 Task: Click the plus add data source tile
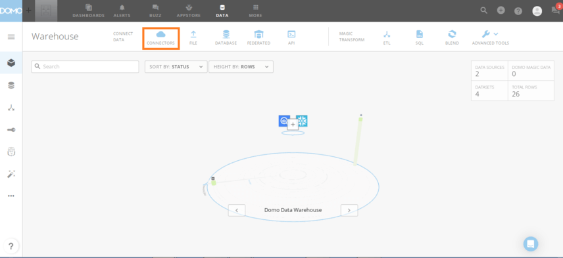pos(293,124)
